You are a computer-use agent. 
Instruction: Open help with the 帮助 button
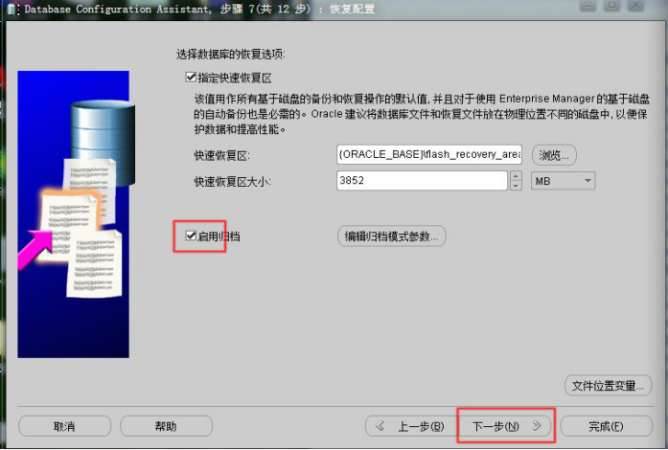(166, 426)
